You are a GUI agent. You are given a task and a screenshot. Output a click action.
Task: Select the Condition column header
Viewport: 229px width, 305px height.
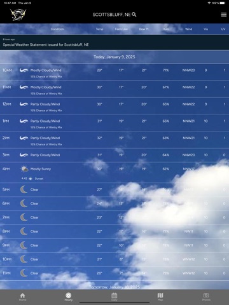click(x=57, y=29)
